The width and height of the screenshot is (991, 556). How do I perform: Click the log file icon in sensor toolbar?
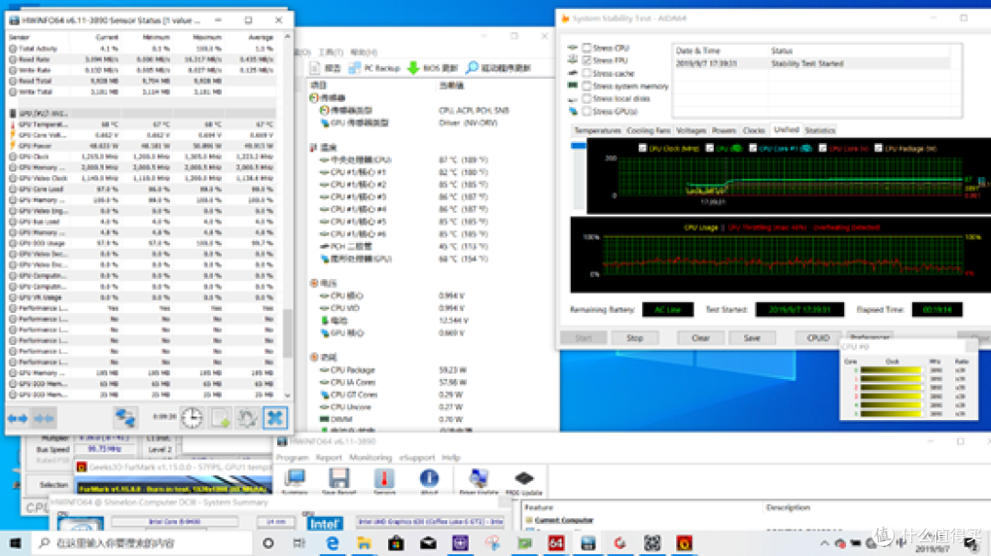point(220,417)
